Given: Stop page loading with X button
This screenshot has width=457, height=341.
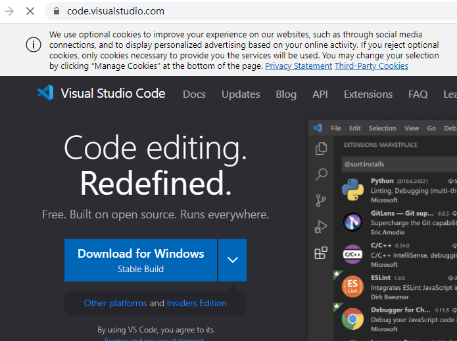Looking at the screenshot, I should (30, 11).
